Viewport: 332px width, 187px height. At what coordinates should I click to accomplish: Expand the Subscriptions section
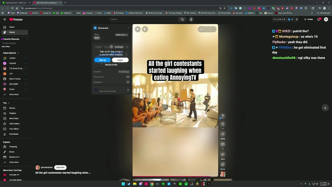(x=11, y=53)
